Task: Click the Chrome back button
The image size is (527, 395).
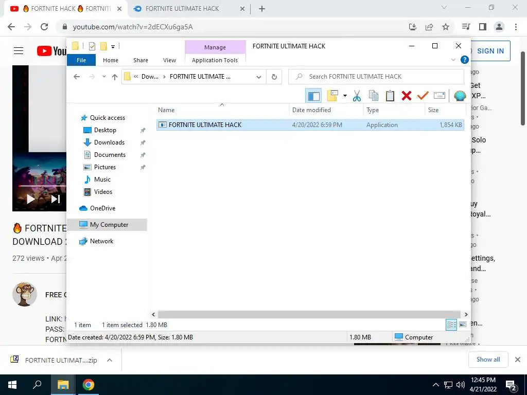Action: [11, 27]
